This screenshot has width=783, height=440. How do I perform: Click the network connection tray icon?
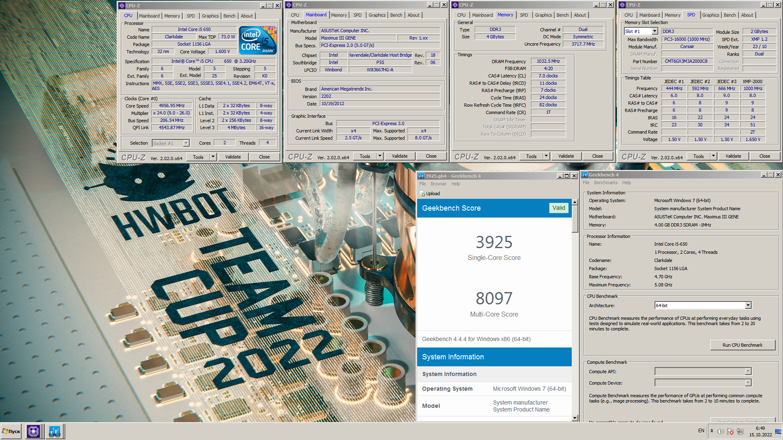[740, 431]
